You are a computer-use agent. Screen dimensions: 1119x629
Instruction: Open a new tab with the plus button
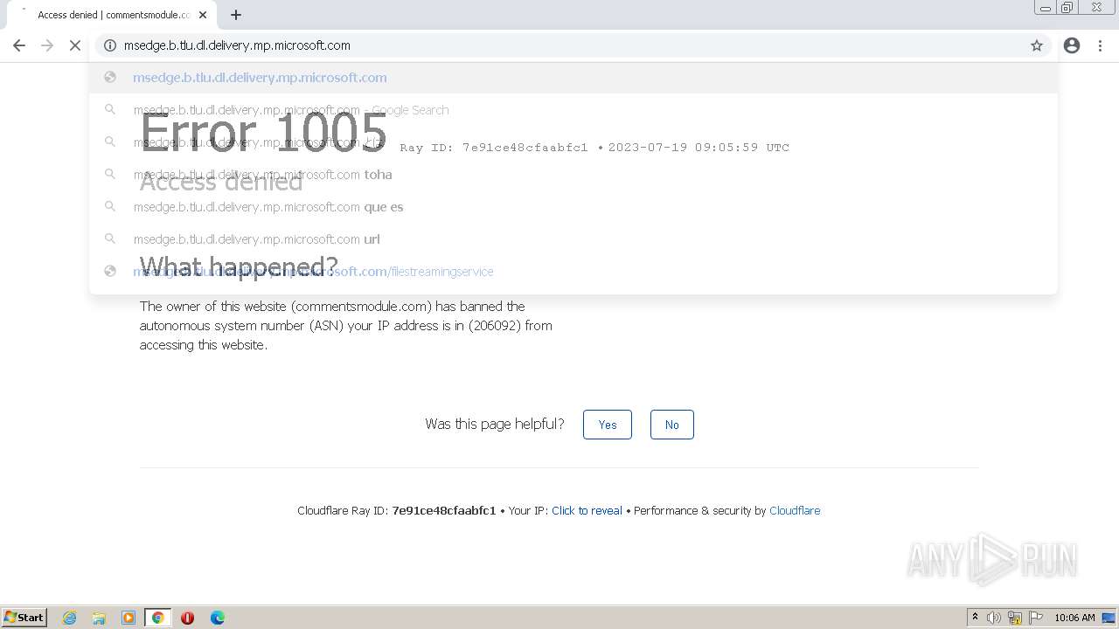[236, 15]
